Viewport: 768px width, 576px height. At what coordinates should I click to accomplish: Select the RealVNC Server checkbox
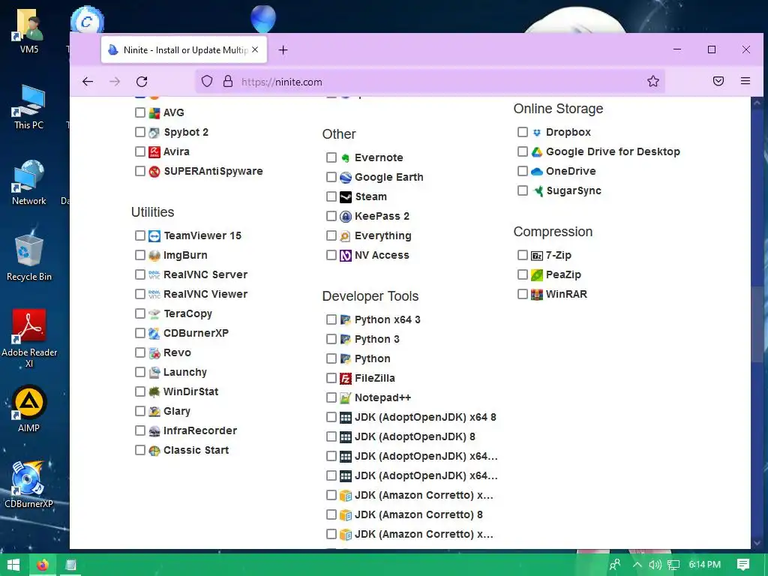[140, 274]
